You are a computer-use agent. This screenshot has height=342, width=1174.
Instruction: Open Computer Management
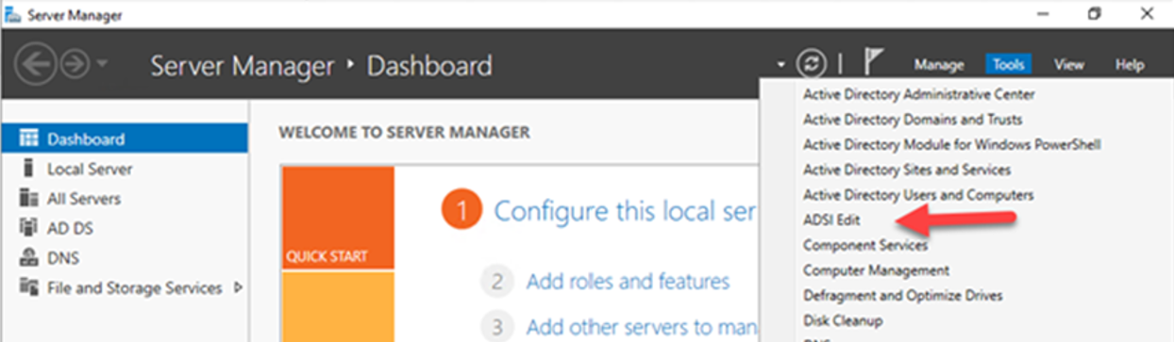pyautogui.click(x=876, y=270)
